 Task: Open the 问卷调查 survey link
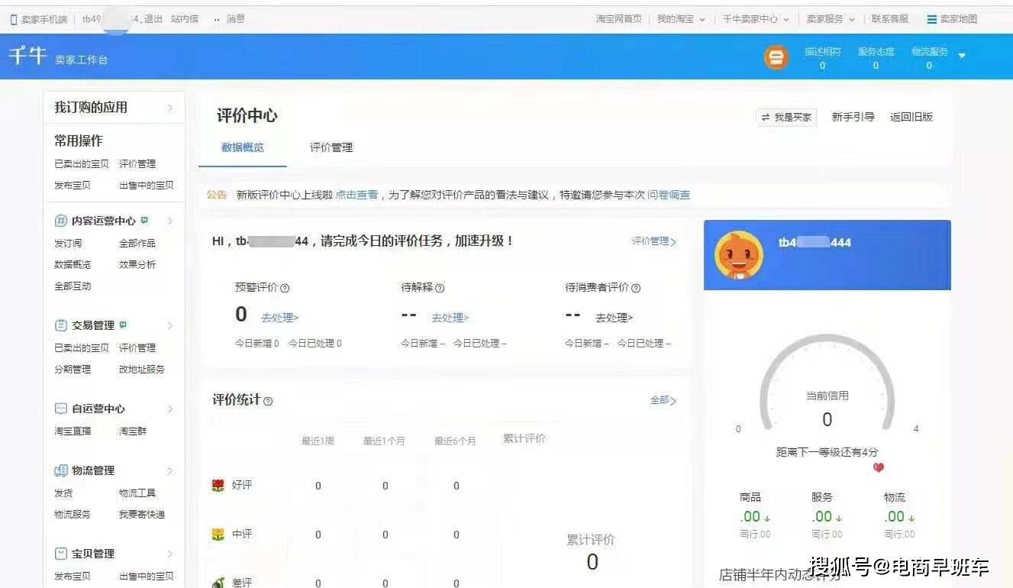coord(669,195)
